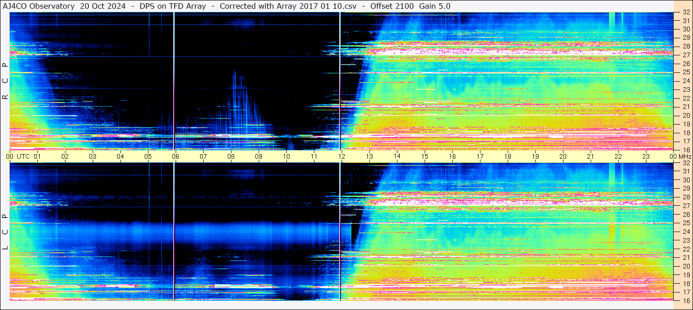Click the 25 MHz label on the RCP frequency scale
The height and width of the screenshot is (310, 693).
[686, 72]
